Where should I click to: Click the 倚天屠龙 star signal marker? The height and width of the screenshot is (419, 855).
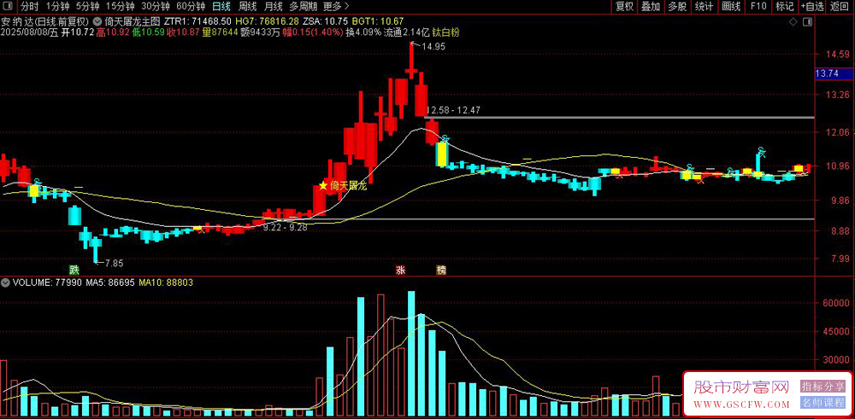click(x=323, y=186)
